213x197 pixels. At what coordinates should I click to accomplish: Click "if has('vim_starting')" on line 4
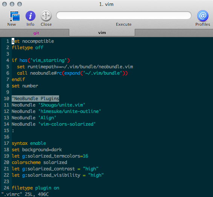click(41, 60)
